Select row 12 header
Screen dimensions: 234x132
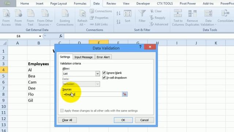pyautogui.click(x=4, y=119)
